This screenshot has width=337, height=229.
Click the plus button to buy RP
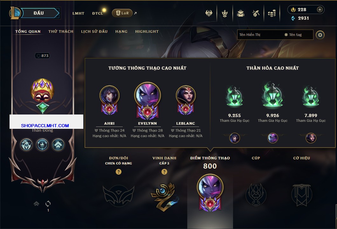coord(320,10)
